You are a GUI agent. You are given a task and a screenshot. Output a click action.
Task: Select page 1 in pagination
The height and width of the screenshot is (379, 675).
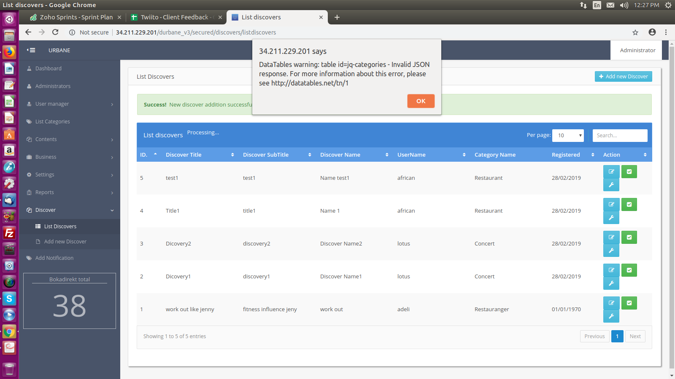(617, 336)
